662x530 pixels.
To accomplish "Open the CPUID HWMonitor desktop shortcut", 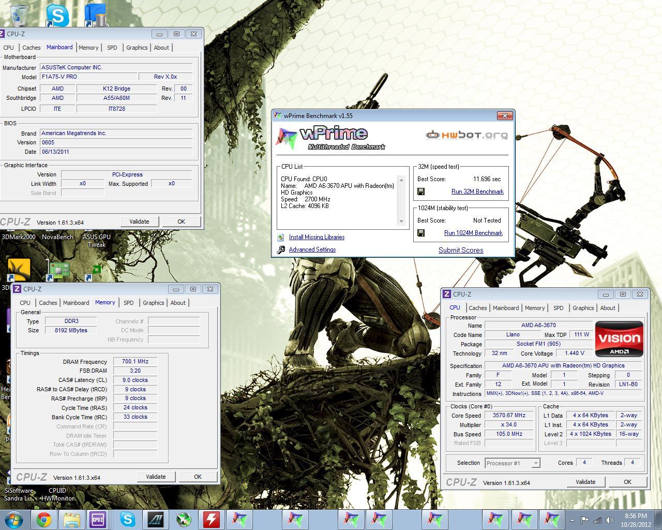I will click(x=57, y=494).
